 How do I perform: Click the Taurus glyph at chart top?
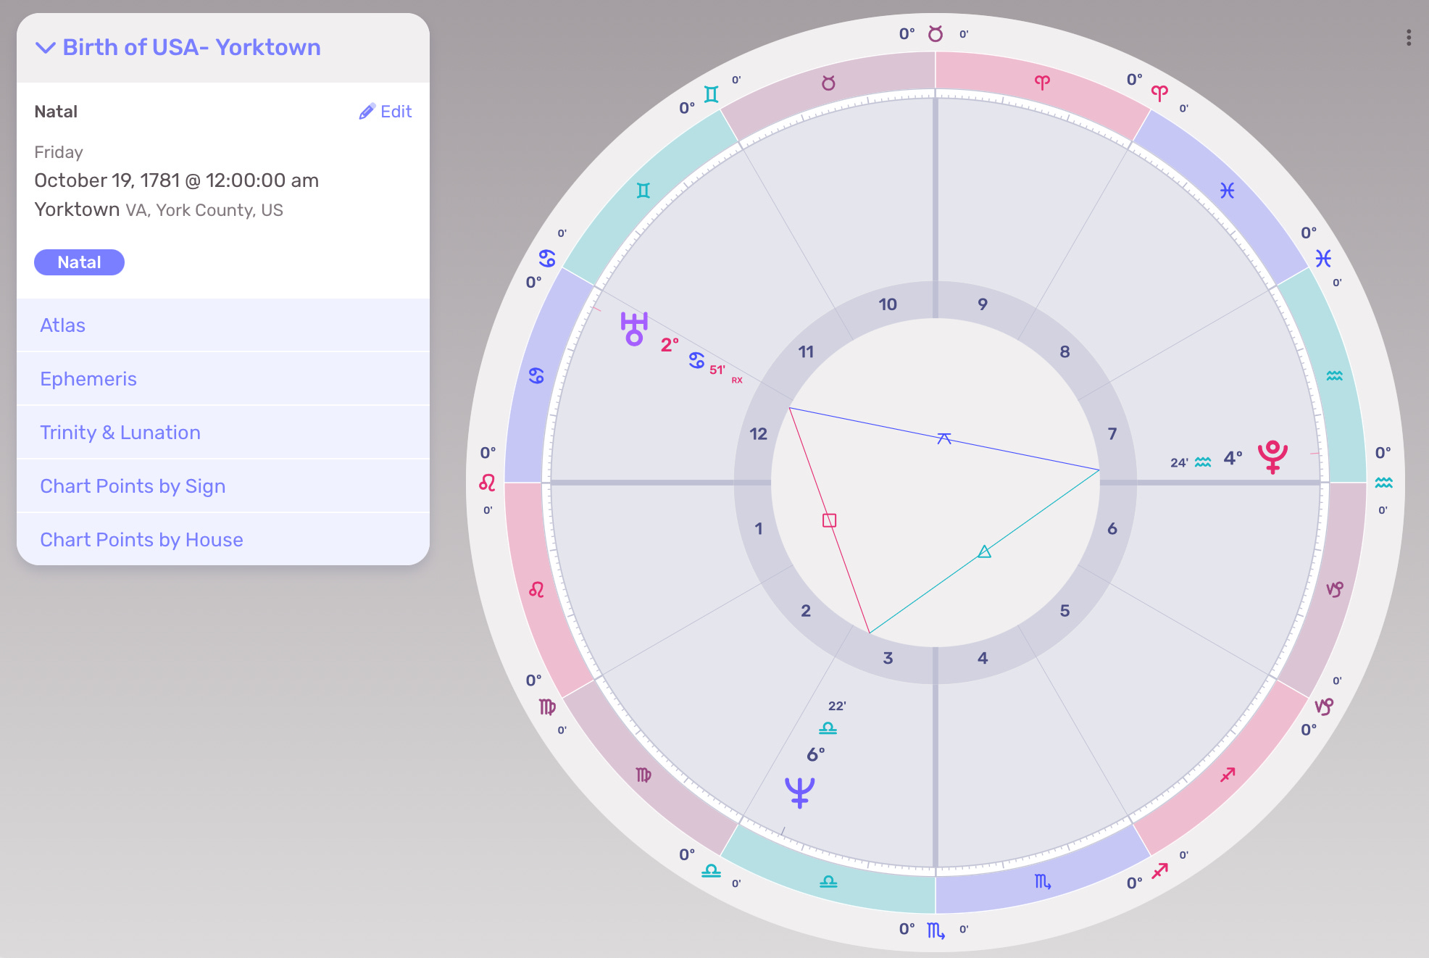click(936, 34)
